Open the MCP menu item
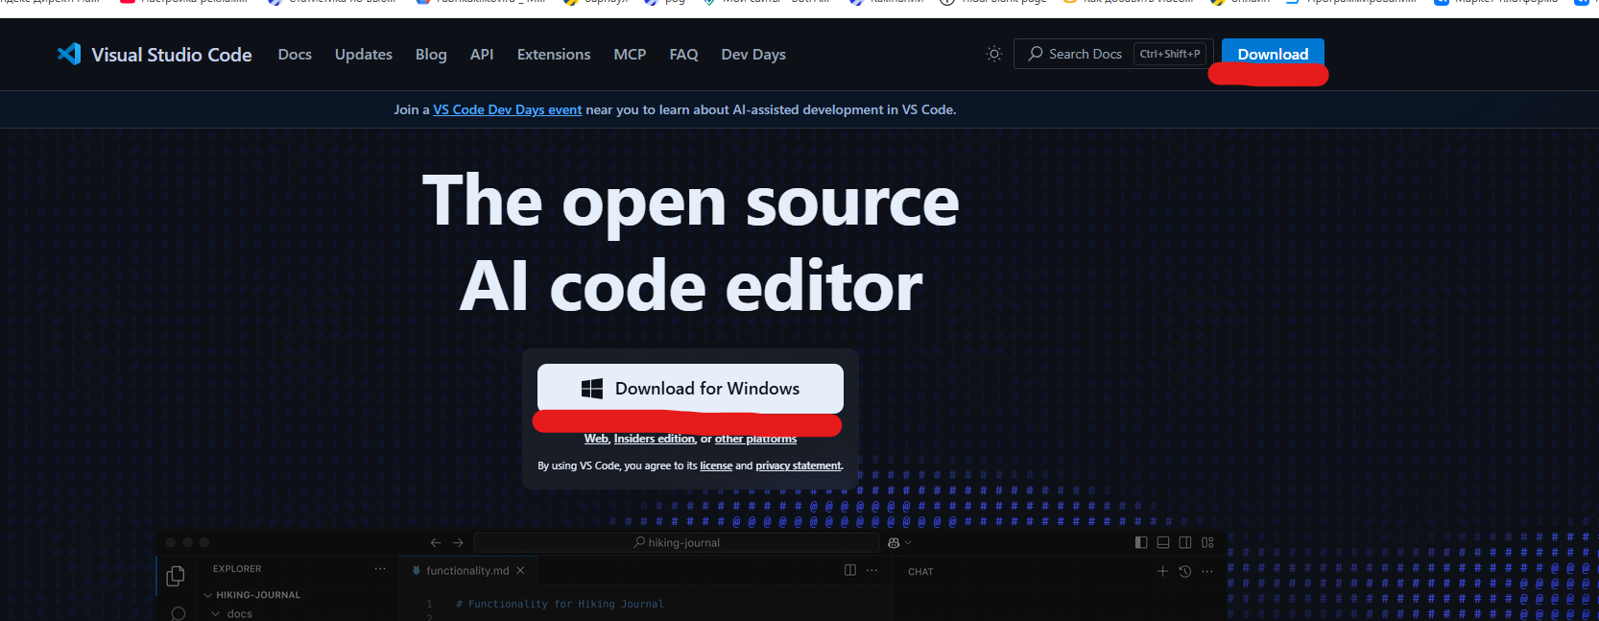Viewport: 1599px width, 621px height. pos(630,55)
